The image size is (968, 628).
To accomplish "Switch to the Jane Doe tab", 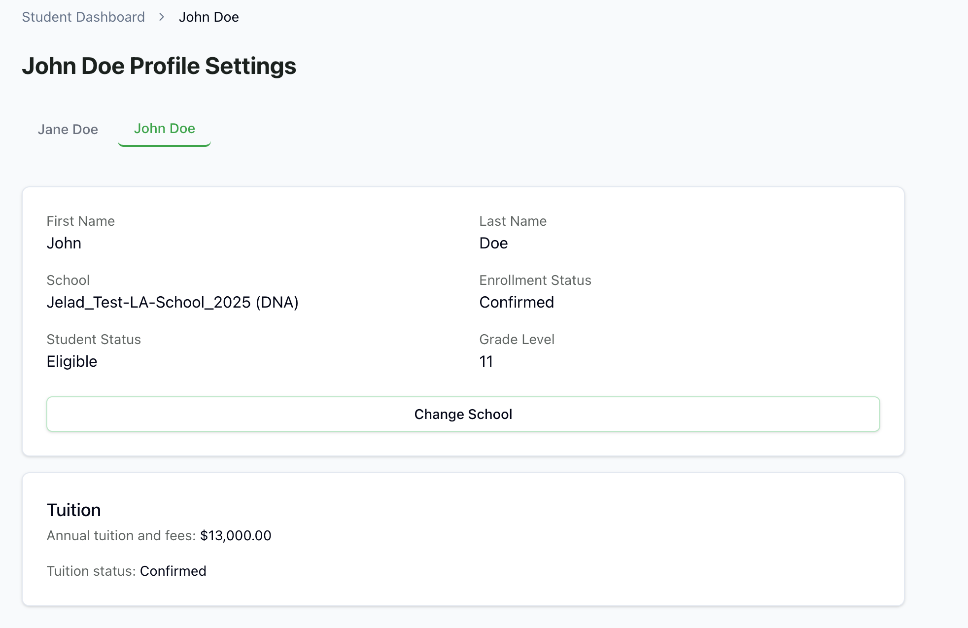I will click(68, 129).
